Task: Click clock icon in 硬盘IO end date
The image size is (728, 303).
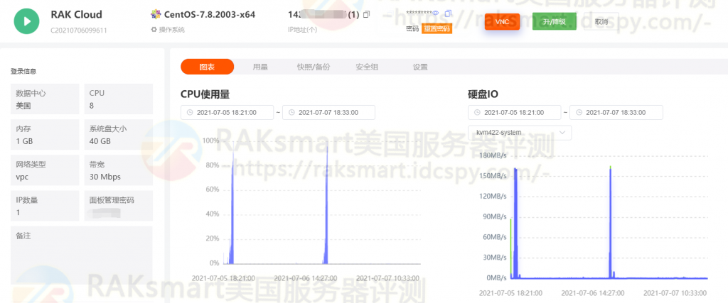Action: click(579, 113)
